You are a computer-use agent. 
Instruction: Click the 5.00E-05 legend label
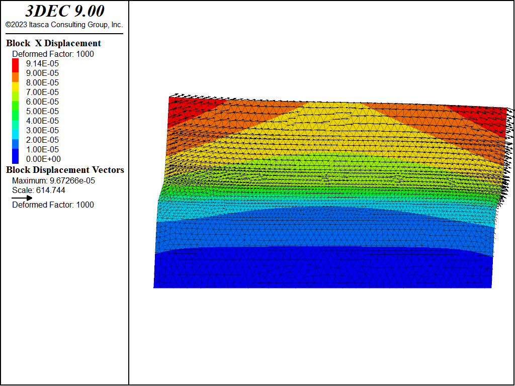click(x=42, y=111)
